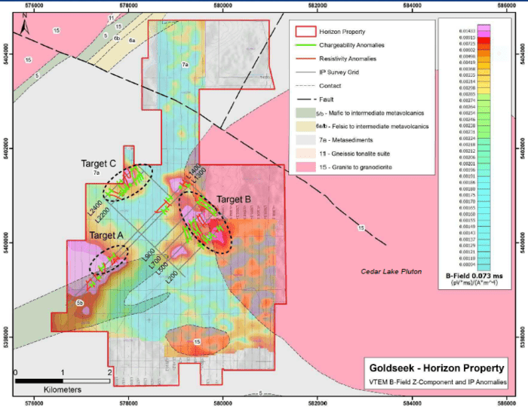This screenshot has width=528, height=409.
Task: Click the 'IP Survey Grid' legend text
Action: [339, 72]
